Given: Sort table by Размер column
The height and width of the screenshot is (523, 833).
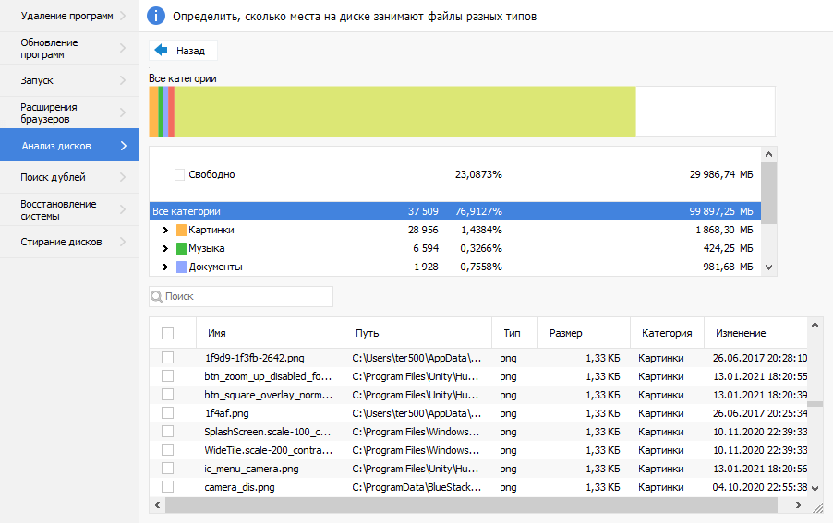Looking at the screenshot, I should (584, 333).
